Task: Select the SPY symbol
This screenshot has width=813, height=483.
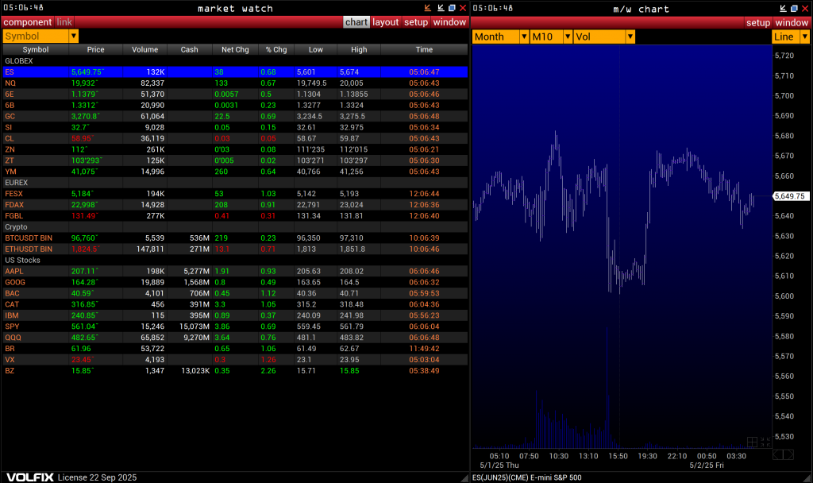Action: (x=12, y=327)
